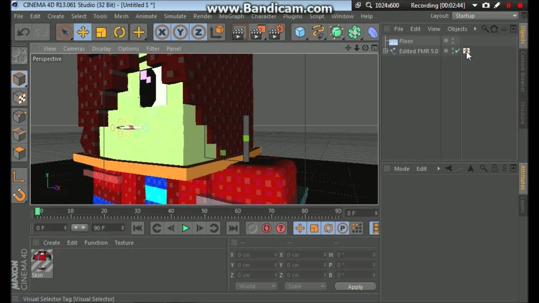The image size is (539, 303).
Task: Toggle X axis lock
Action: (x=162, y=32)
